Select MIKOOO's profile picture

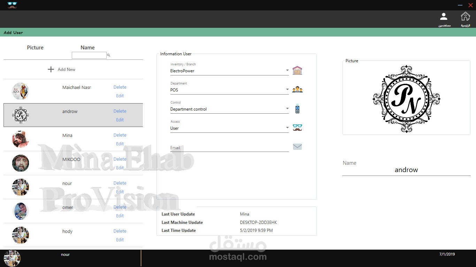(21, 163)
